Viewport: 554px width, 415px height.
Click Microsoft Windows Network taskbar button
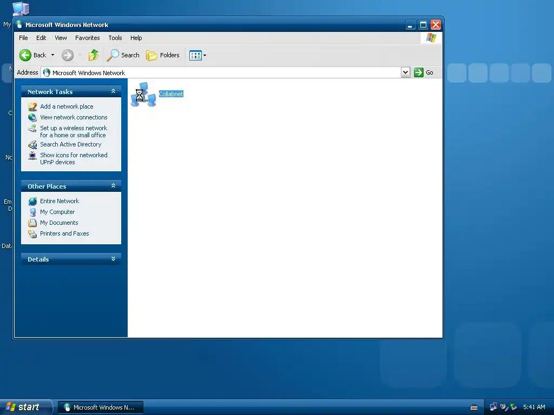(100, 407)
